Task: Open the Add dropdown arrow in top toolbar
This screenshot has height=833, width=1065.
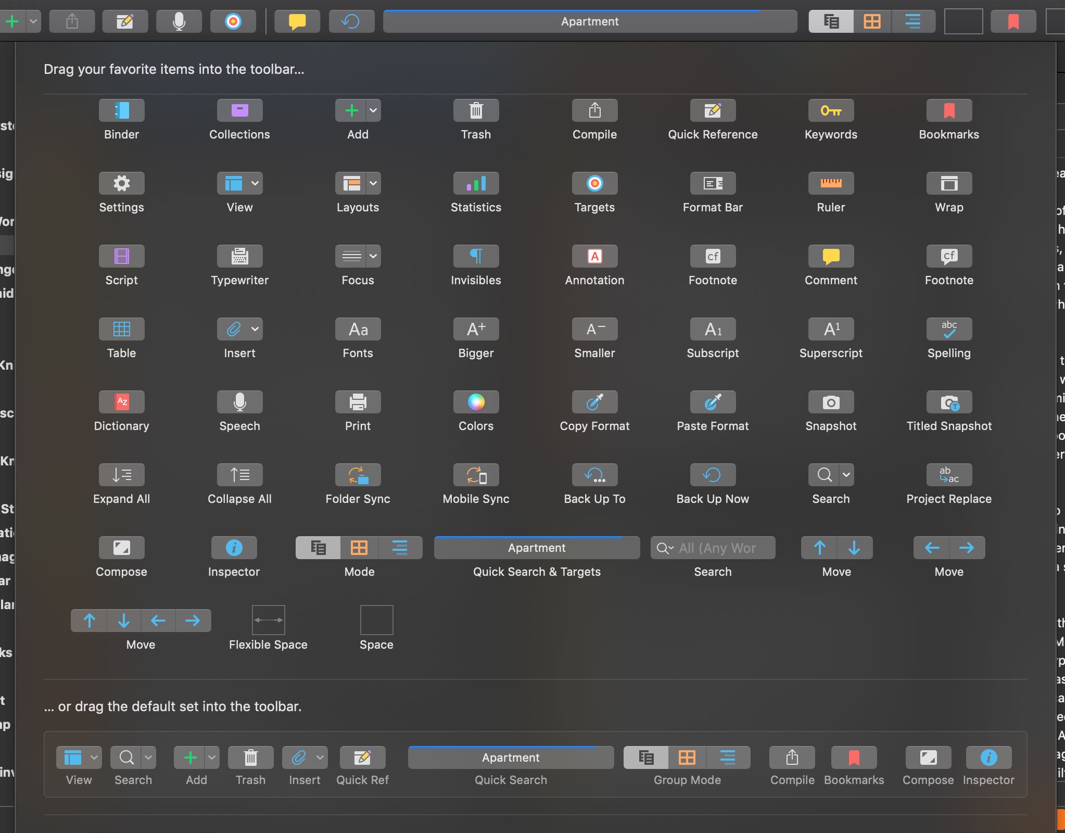Action: click(33, 21)
